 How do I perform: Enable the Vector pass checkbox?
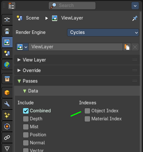pos(26,150)
